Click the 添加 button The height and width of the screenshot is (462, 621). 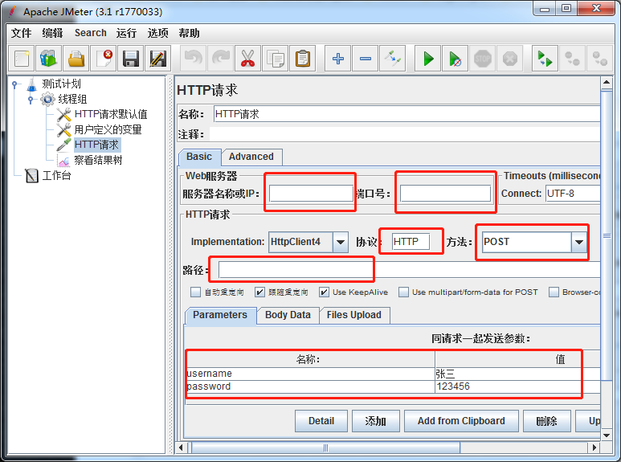coord(376,421)
